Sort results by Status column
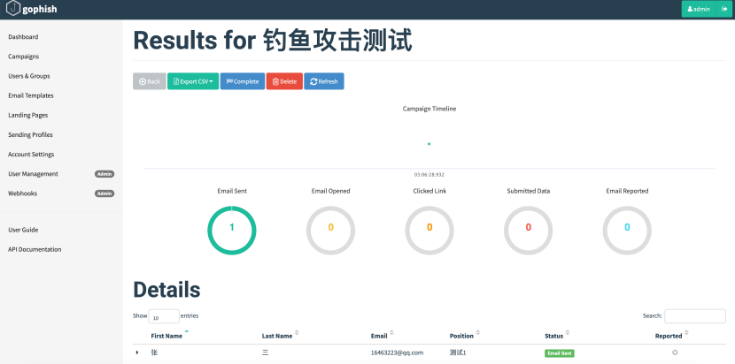Screen dimensions: 735x364 [554, 336]
